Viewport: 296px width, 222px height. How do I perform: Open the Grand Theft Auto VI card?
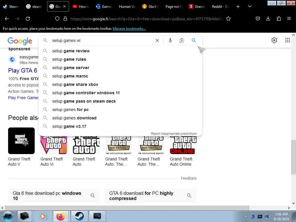[x=53, y=151]
